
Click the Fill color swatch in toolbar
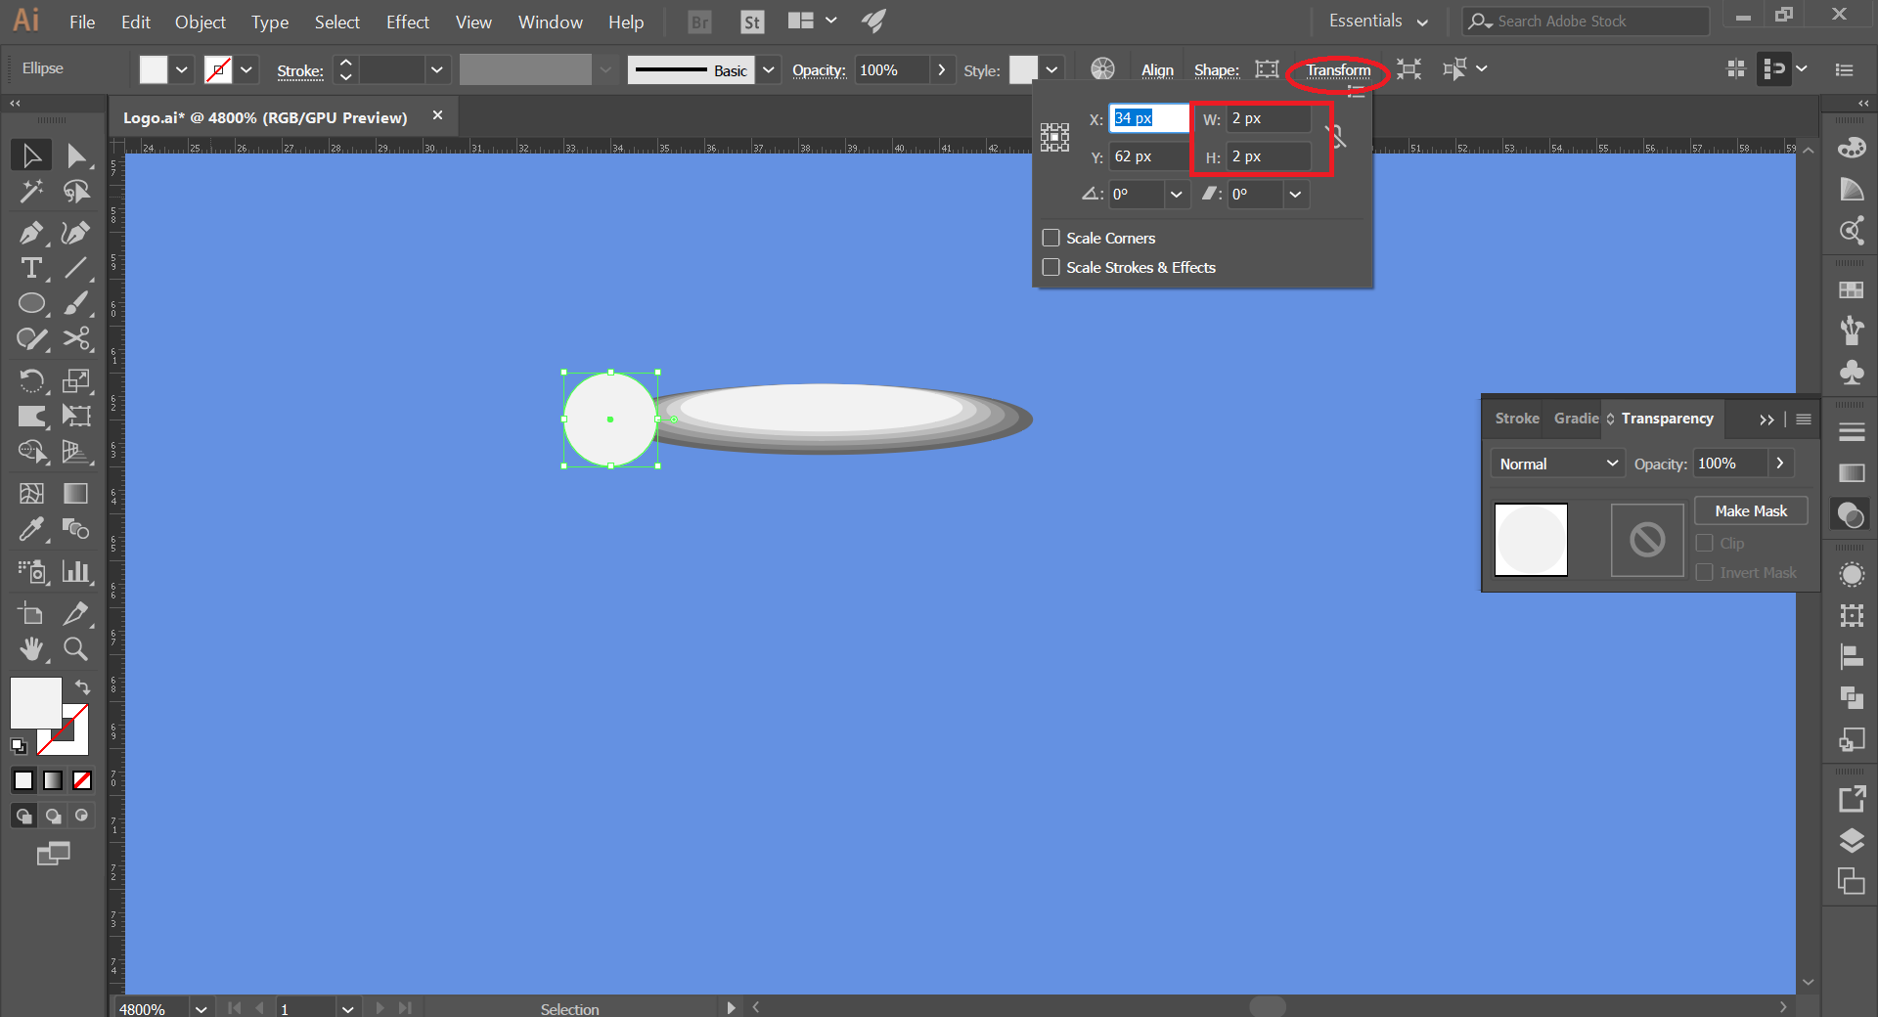click(35, 703)
